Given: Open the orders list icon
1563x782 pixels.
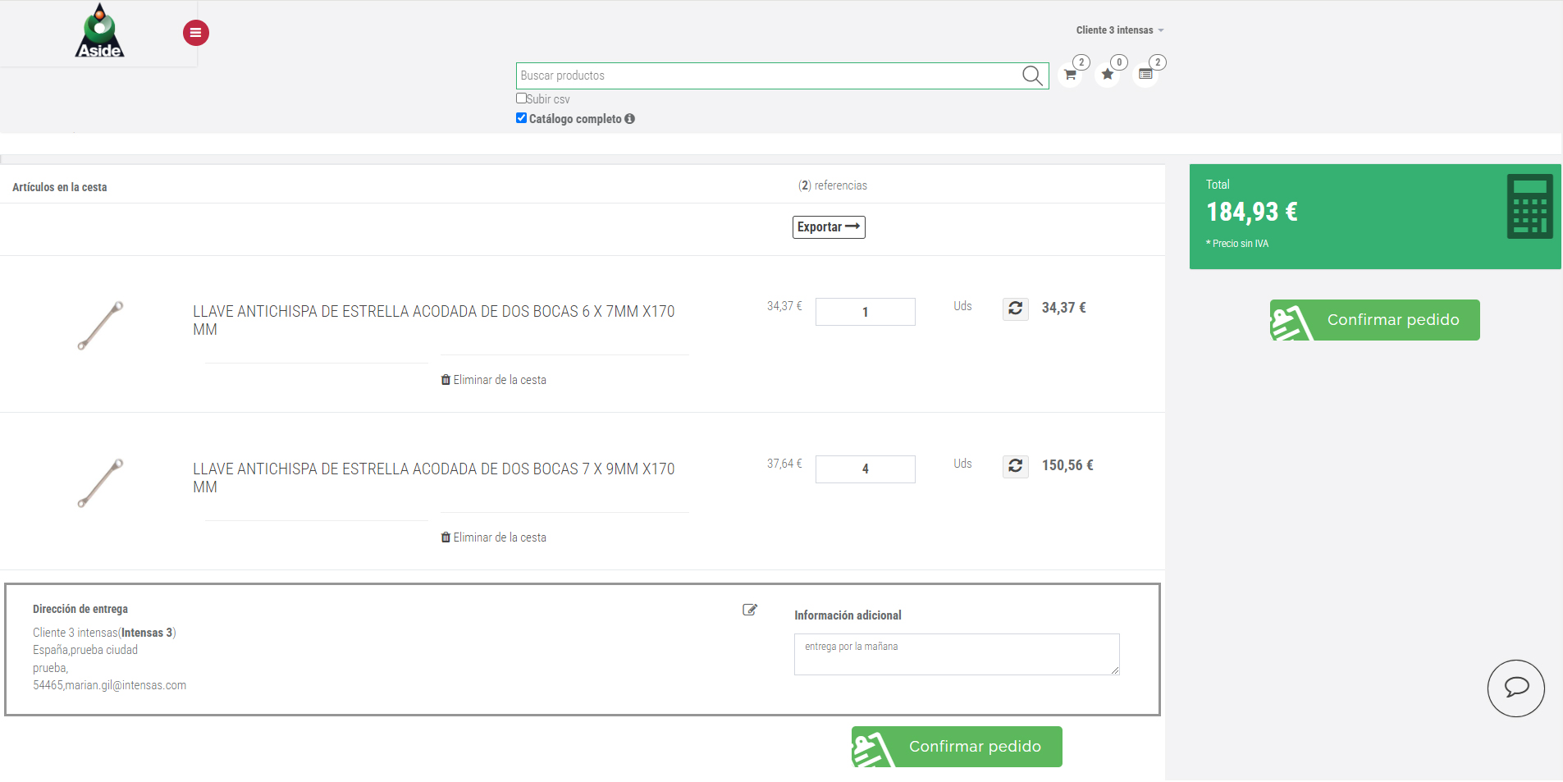Looking at the screenshot, I should (x=1145, y=75).
